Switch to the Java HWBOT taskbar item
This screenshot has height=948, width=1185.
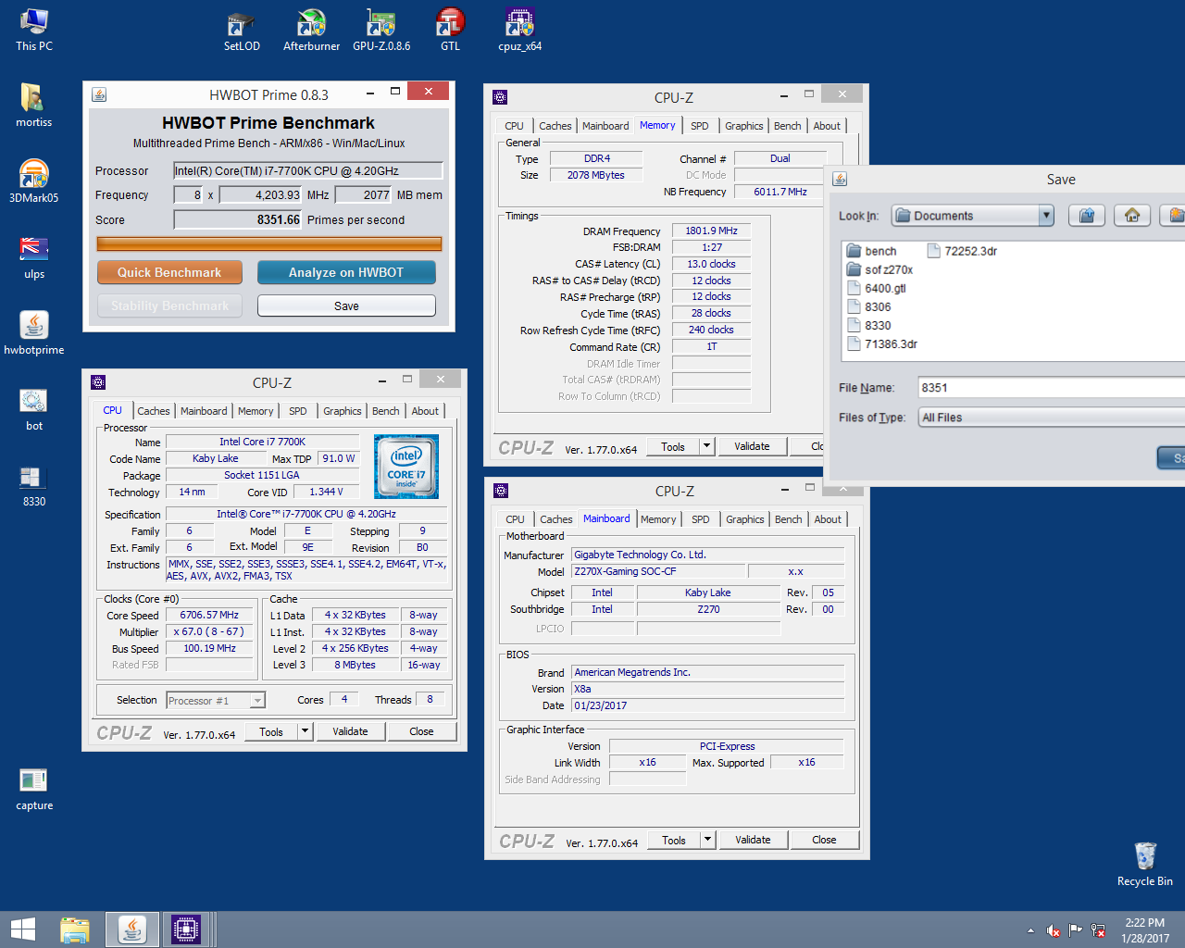pyautogui.click(x=131, y=929)
